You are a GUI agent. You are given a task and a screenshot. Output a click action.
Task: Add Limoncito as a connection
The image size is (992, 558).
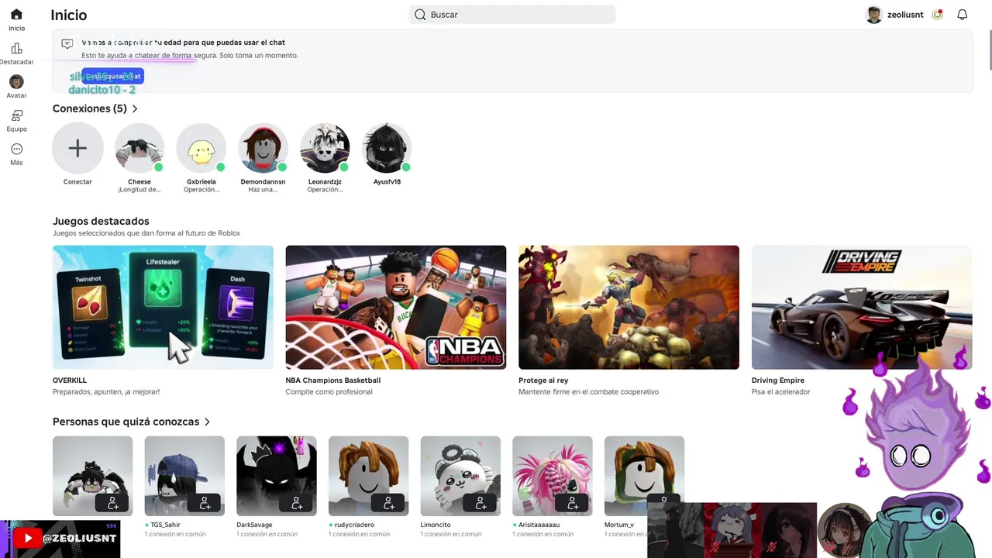click(x=480, y=503)
